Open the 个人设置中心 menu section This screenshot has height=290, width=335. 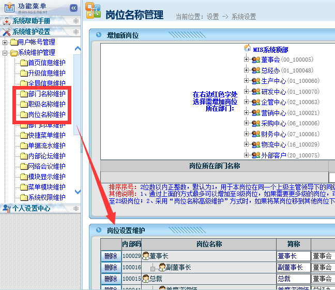tap(31, 208)
